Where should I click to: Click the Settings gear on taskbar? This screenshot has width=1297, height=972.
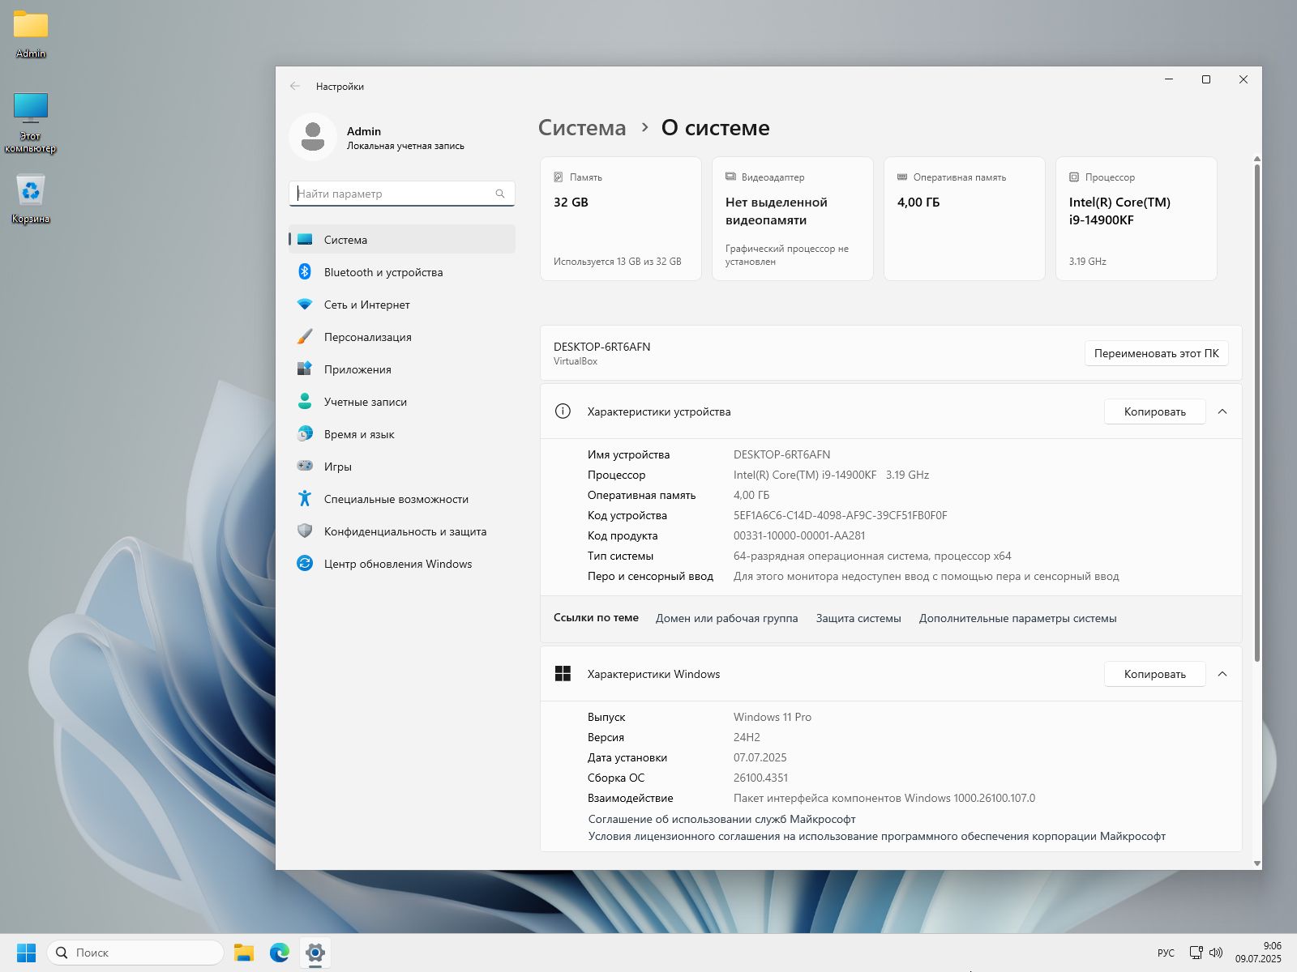(315, 953)
